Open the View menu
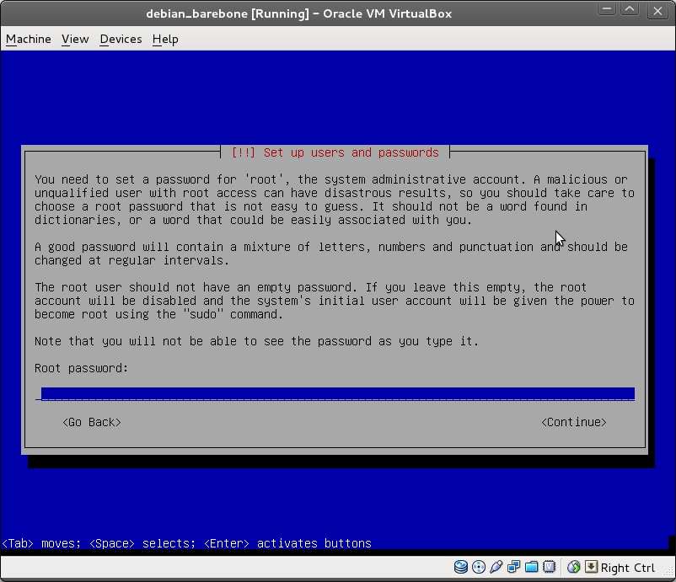The image size is (676, 582). click(75, 40)
